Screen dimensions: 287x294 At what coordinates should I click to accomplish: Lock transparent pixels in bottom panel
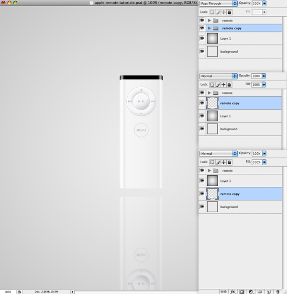[x=212, y=162]
